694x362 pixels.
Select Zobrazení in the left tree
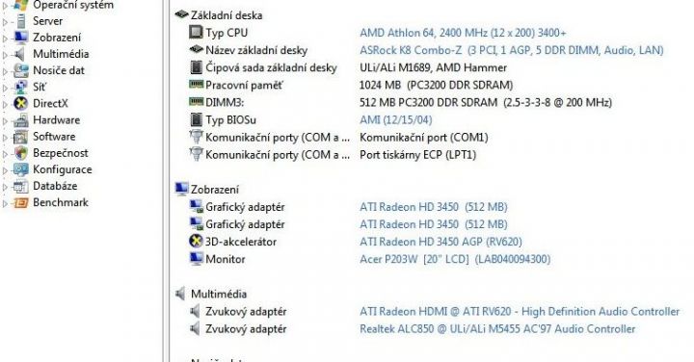(x=57, y=38)
